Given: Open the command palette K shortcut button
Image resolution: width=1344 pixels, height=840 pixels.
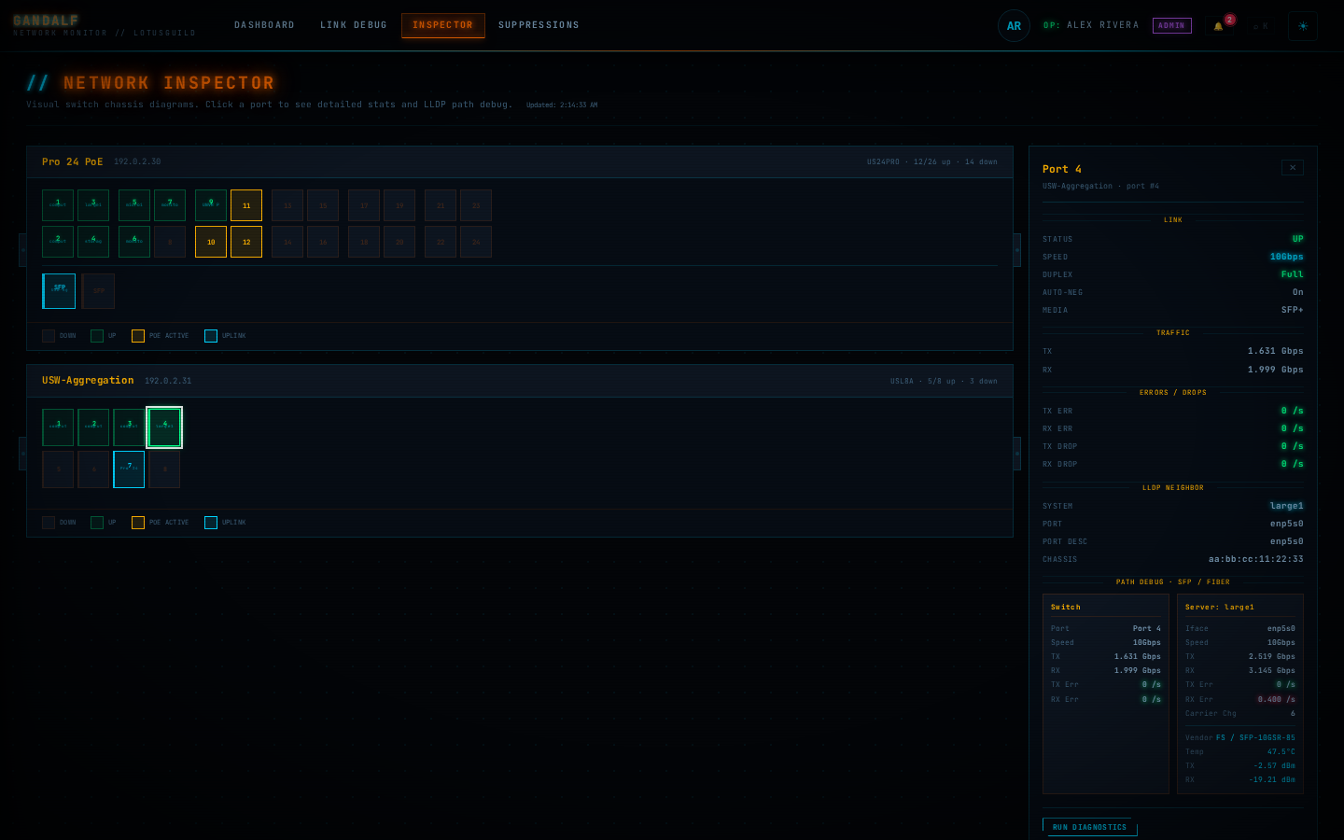Looking at the screenshot, I should pos(1260,26).
